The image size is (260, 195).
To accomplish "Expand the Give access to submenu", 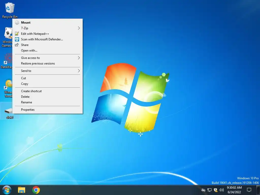I will pyautogui.click(x=47, y=58).
